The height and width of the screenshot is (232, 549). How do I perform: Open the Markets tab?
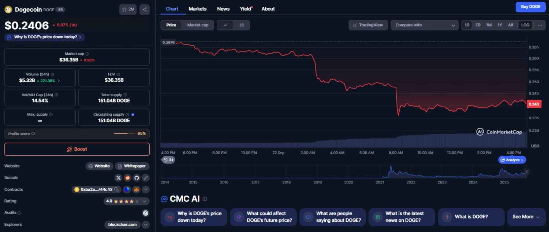[x=198, y=9]
